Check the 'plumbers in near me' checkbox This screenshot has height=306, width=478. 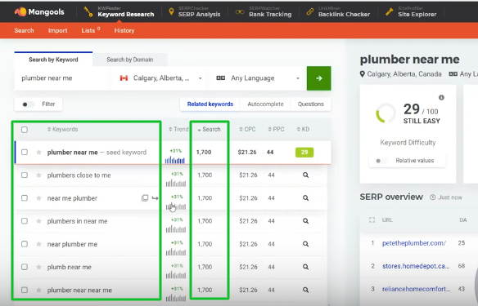(25, 221)
